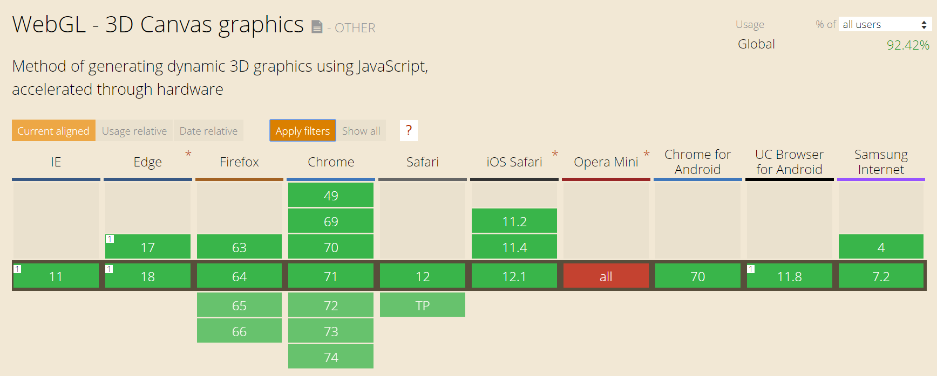Image resolution: width=937 pixels, height=376 pixels.
Task: Click note marker 1 on UC Browser 11.8
Action: 751,268
